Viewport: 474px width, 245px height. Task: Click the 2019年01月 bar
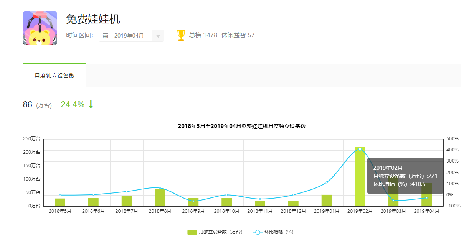pos(327,201)
